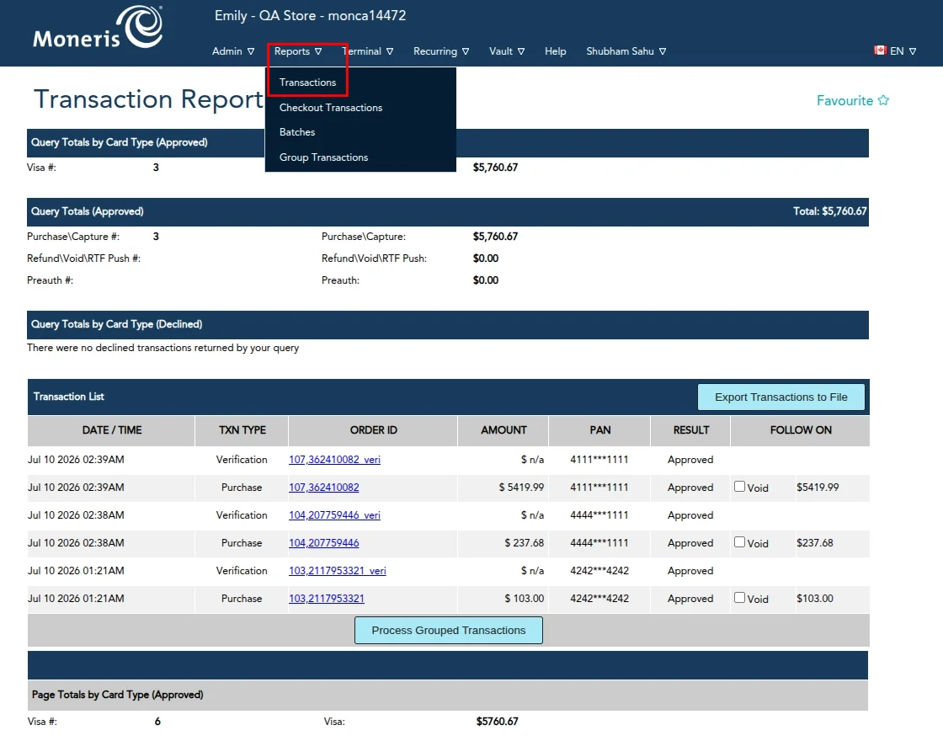The image size is (943, 741).
Task: Click the Transaction Report page heading
Action: click(x=148, y=99)
